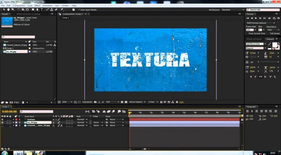The height and width of the screenshot is (155, 281).
Task: Click the eyedropper in Character panel
Action: [x=270, y=44]
